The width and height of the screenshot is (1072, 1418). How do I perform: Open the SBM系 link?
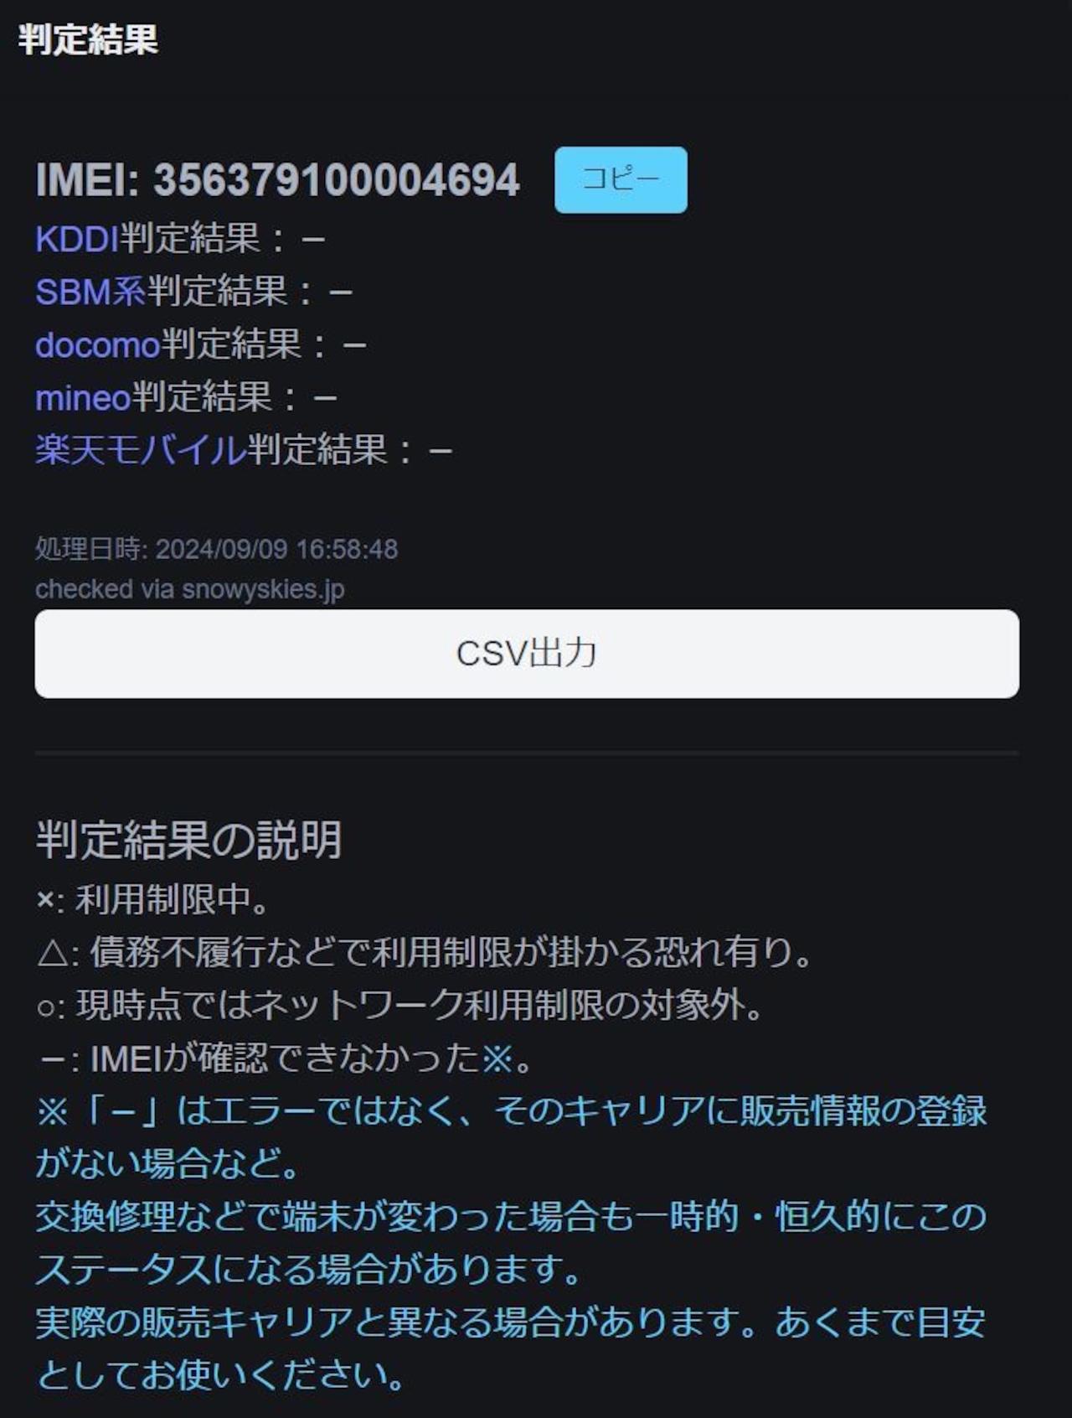click(x=90, y=292)
